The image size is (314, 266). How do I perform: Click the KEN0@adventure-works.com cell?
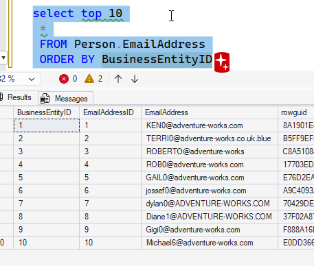tap(210, 125)
